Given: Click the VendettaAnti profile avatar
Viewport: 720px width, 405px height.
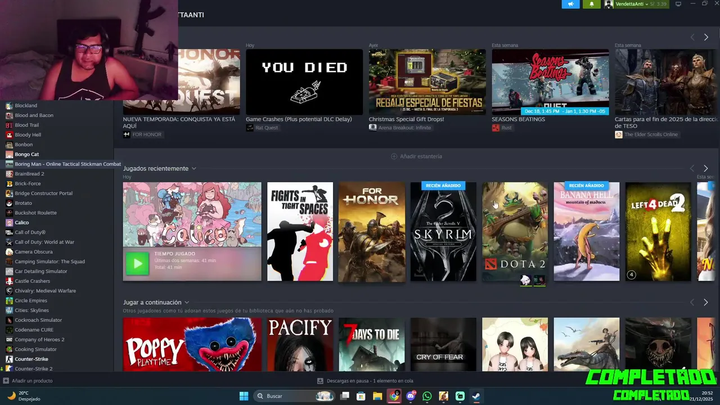Looking at the screenshot, I should point(609,4).
